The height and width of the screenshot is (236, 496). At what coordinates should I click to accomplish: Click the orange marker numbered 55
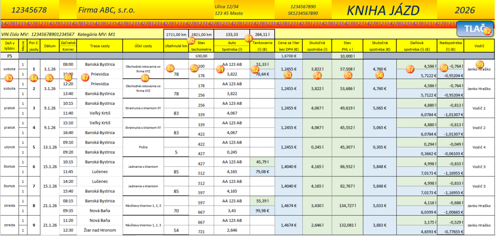[348, 75]
